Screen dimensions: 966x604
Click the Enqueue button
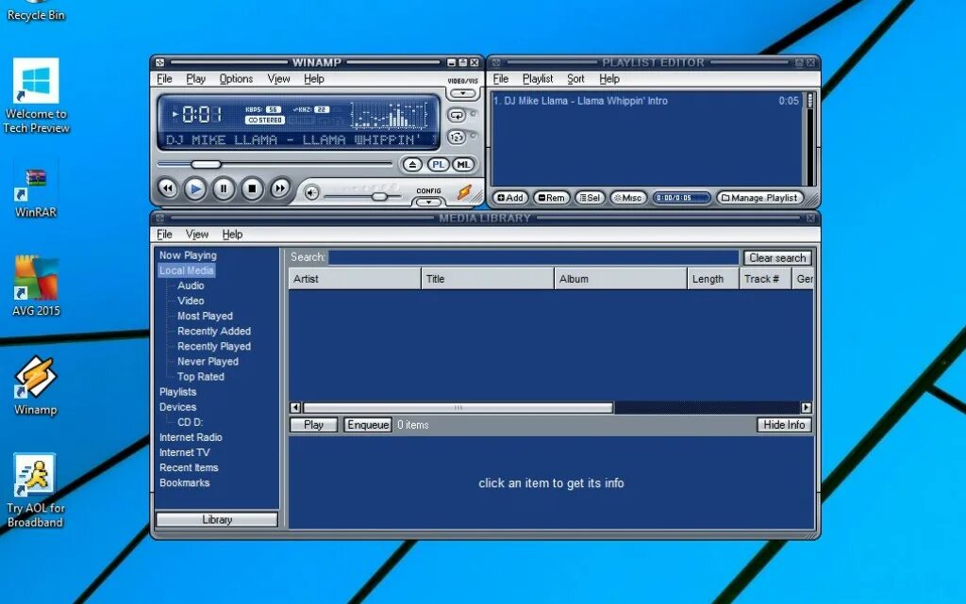point(368,425)
